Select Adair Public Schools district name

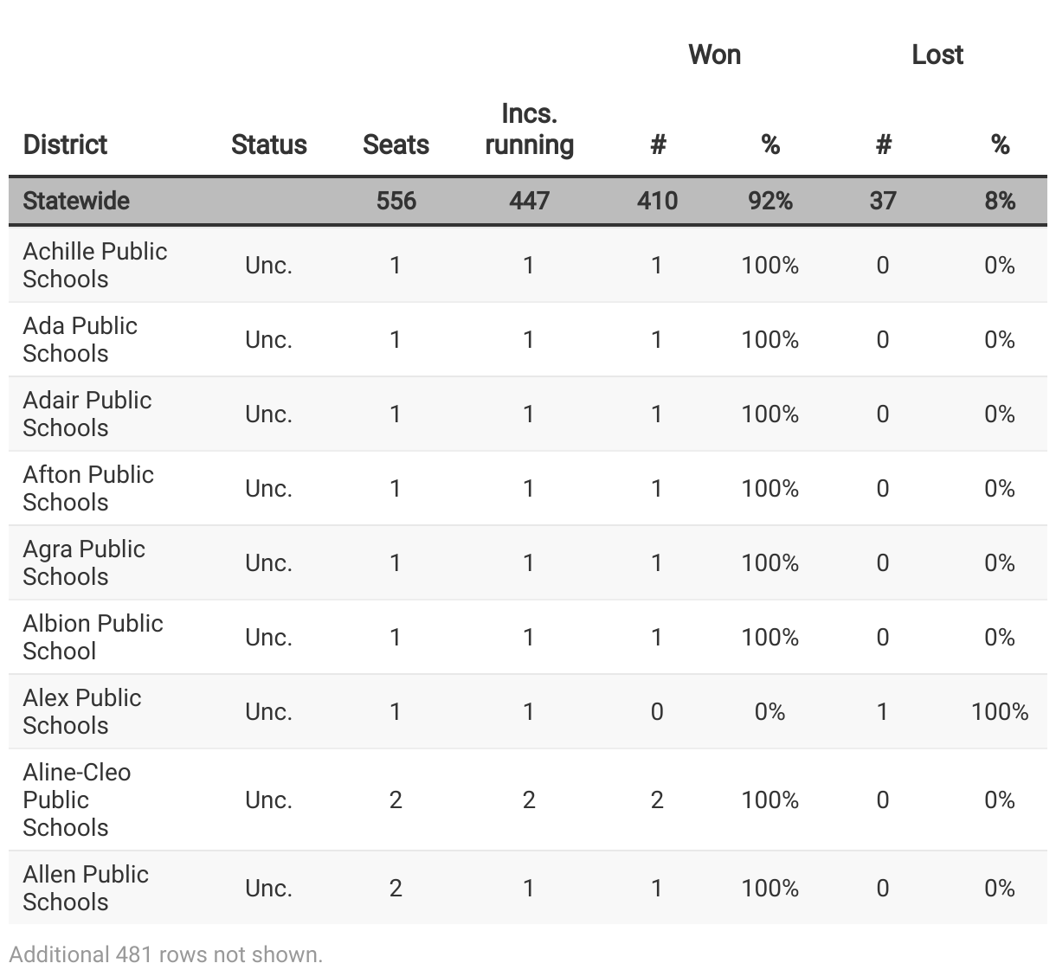[87, 414]
